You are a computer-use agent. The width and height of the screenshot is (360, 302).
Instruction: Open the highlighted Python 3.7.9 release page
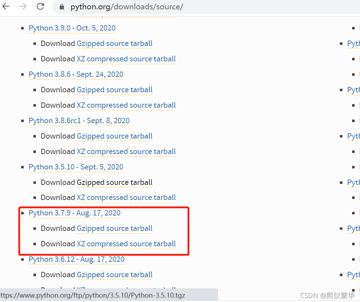pyautogui.click(x=74, y=213)
